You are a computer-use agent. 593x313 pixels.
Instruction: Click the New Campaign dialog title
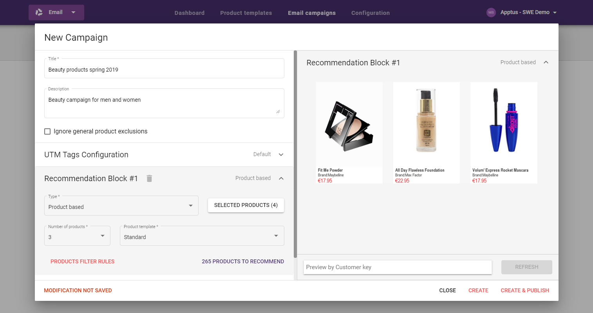pyautogui.click(x=76, y=38)
